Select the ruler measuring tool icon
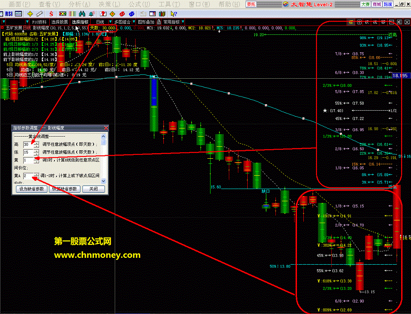Viewport: 411px width, 314px height. (40, 14)
